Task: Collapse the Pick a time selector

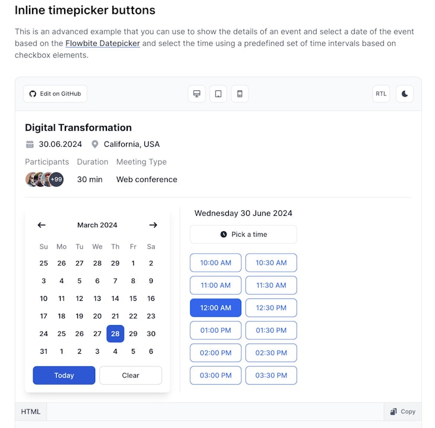Action: (x=244, y=234)
